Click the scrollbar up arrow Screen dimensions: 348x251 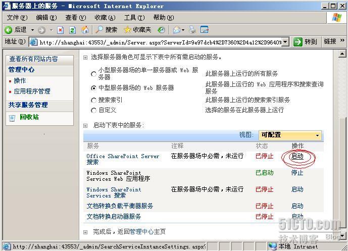[x=342, y=54]
